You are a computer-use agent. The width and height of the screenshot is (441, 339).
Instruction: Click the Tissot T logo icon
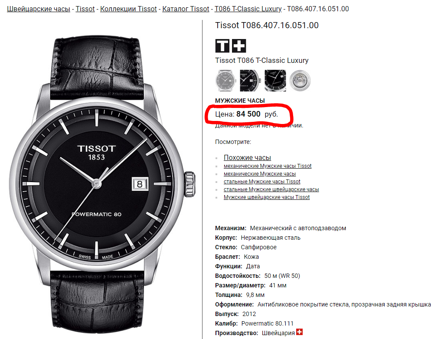222,46
